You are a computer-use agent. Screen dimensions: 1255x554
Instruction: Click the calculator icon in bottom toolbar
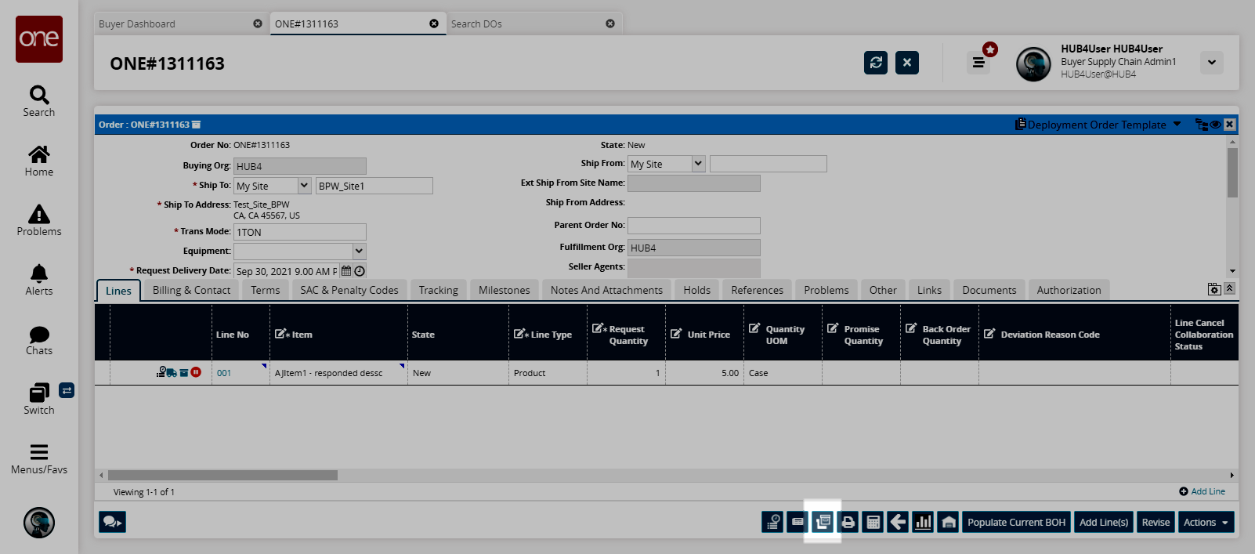pyautogui.click(x=873, y=522)
